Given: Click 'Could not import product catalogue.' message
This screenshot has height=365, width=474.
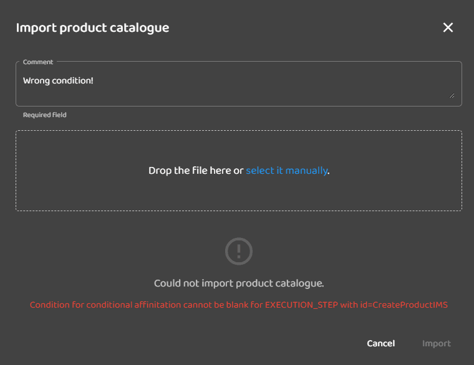Looking at the screenshot, I should tap(239, 283).
